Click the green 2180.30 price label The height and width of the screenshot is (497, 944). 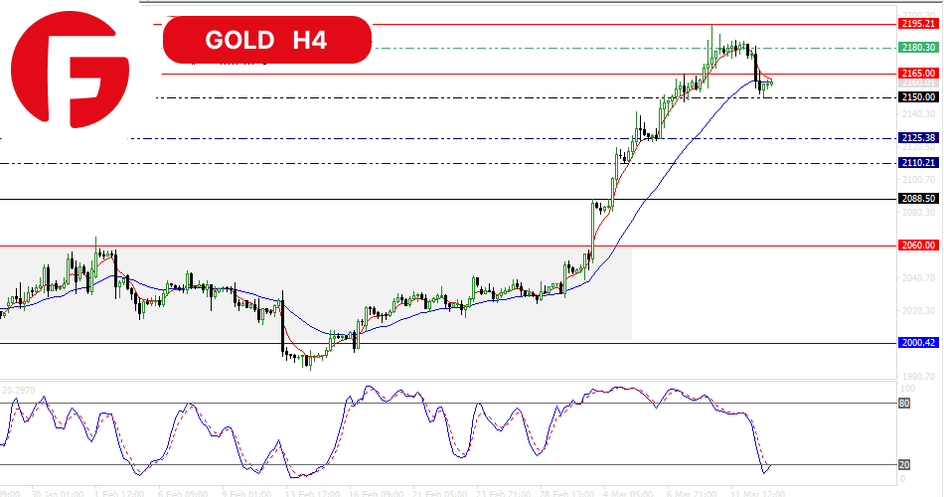[x=918, y=47]
